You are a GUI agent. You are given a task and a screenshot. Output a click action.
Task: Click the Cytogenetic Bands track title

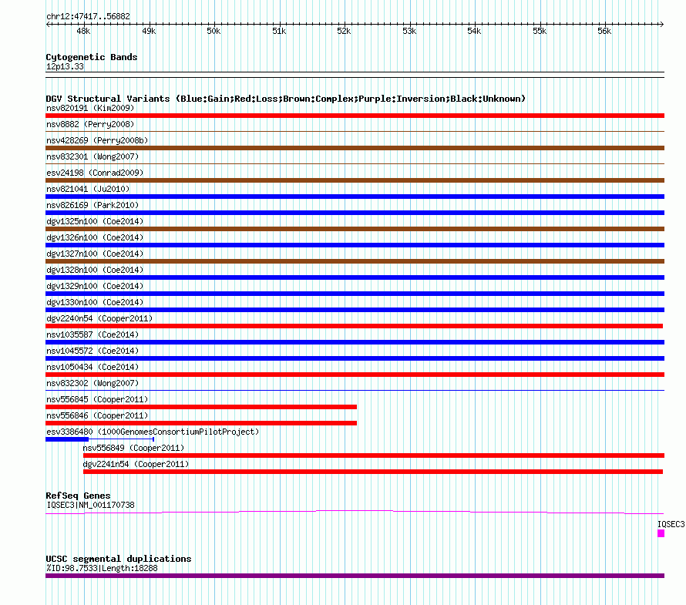pos(92,57)
